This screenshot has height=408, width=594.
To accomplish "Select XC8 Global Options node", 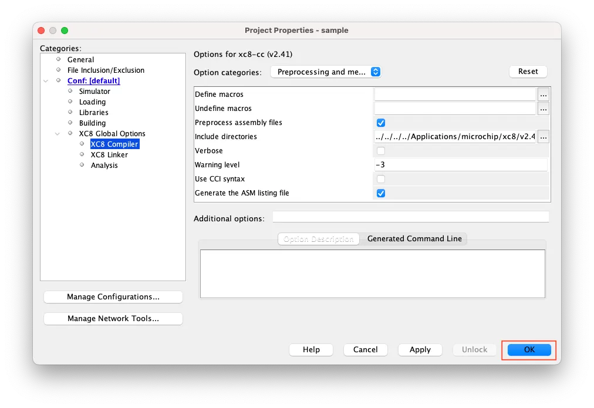I will (112, 134).
